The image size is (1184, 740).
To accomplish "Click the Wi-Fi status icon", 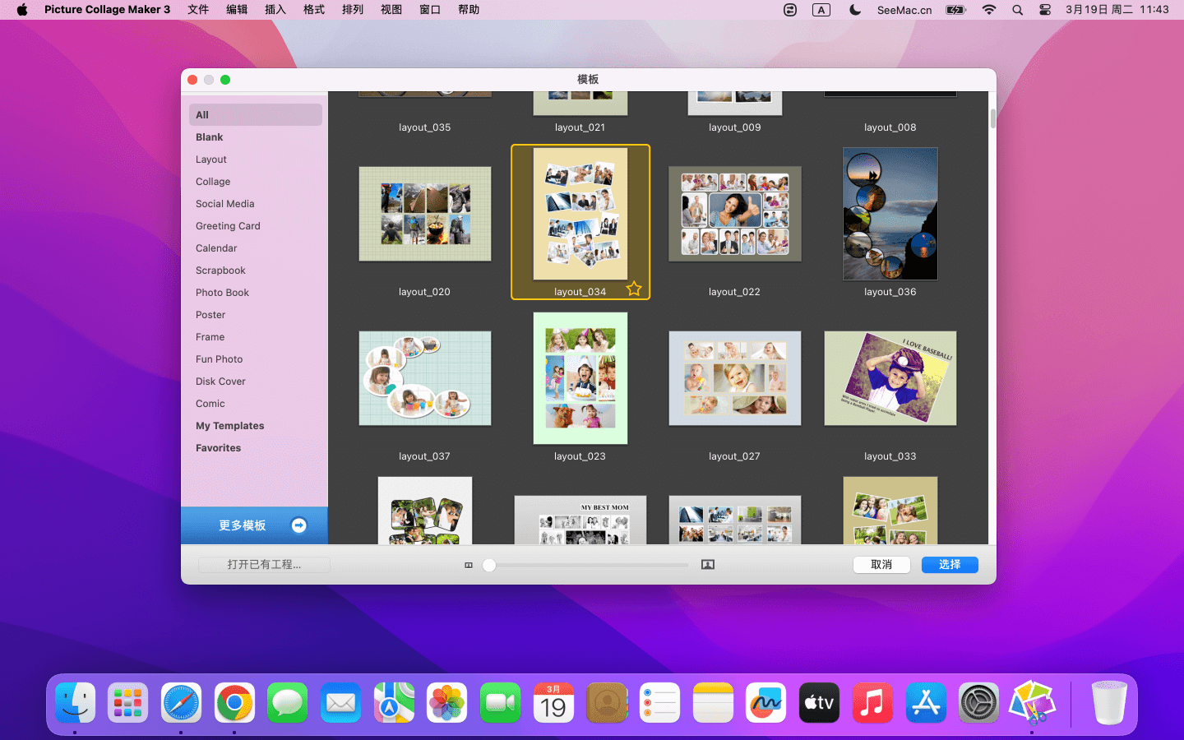I will pos(989,10).
